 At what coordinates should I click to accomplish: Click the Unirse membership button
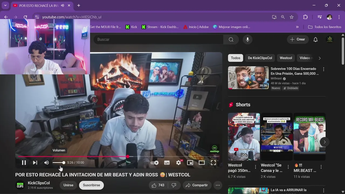pos(68,185)
